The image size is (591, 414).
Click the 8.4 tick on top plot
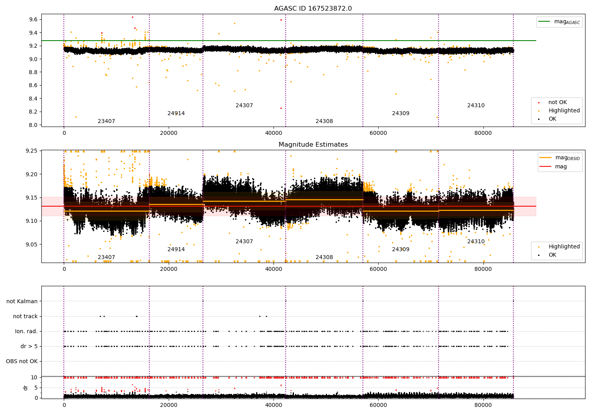click(x=33, y=99)
